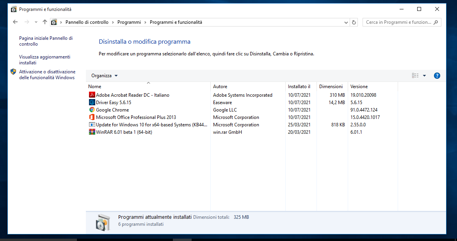
Task: Open the view options dropdown arrow
Action: [x=424, y=76]
